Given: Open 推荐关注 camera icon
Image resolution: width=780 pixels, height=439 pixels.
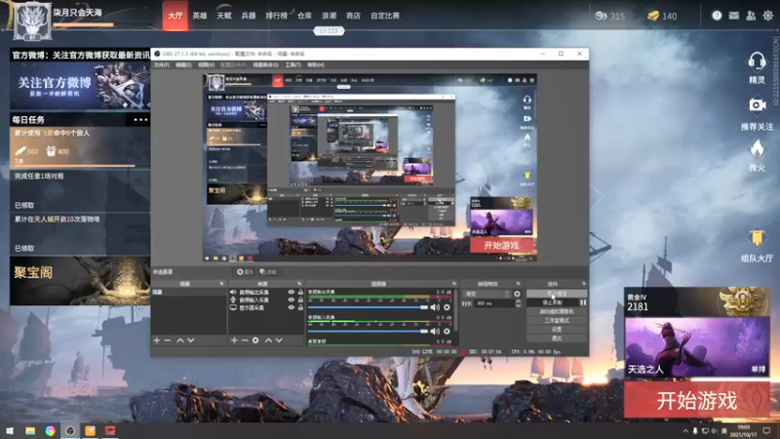Looking at the screenshot, I should point(757,105).
